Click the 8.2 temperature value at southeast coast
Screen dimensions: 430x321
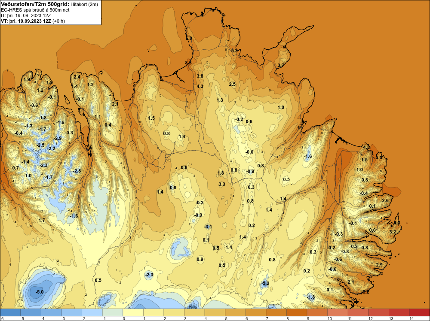tap(366, 292)
